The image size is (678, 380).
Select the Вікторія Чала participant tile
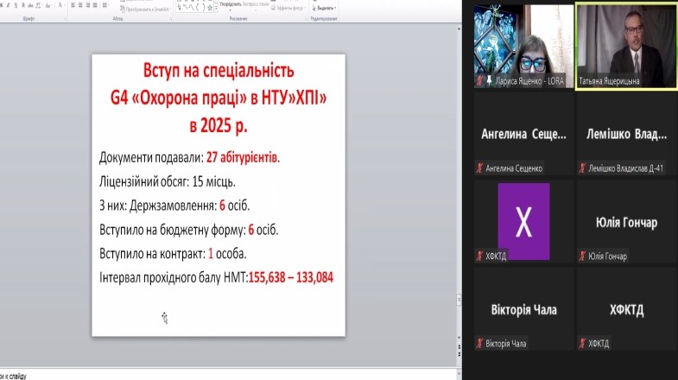pos(523,309)
